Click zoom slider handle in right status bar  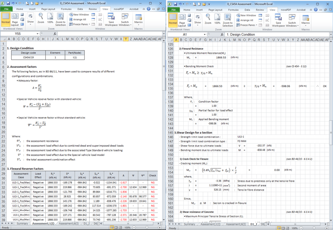(314, 228)
